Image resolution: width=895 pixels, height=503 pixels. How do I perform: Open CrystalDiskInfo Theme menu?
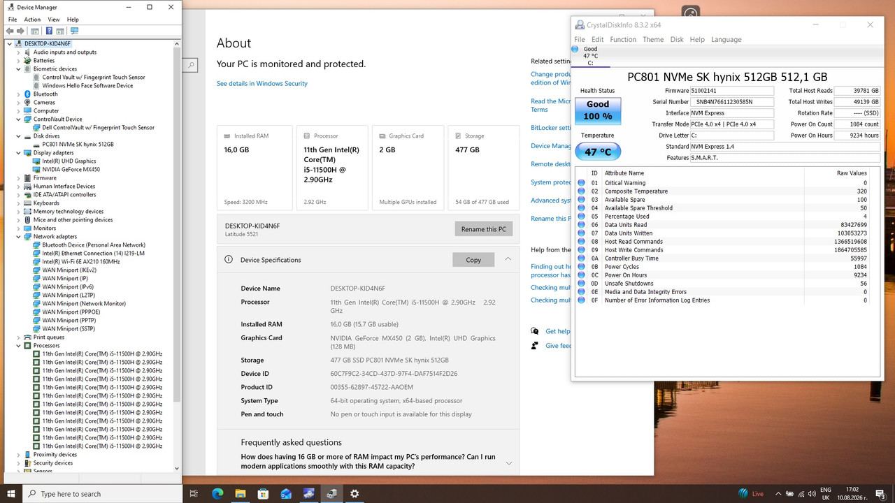coord(653,40)
